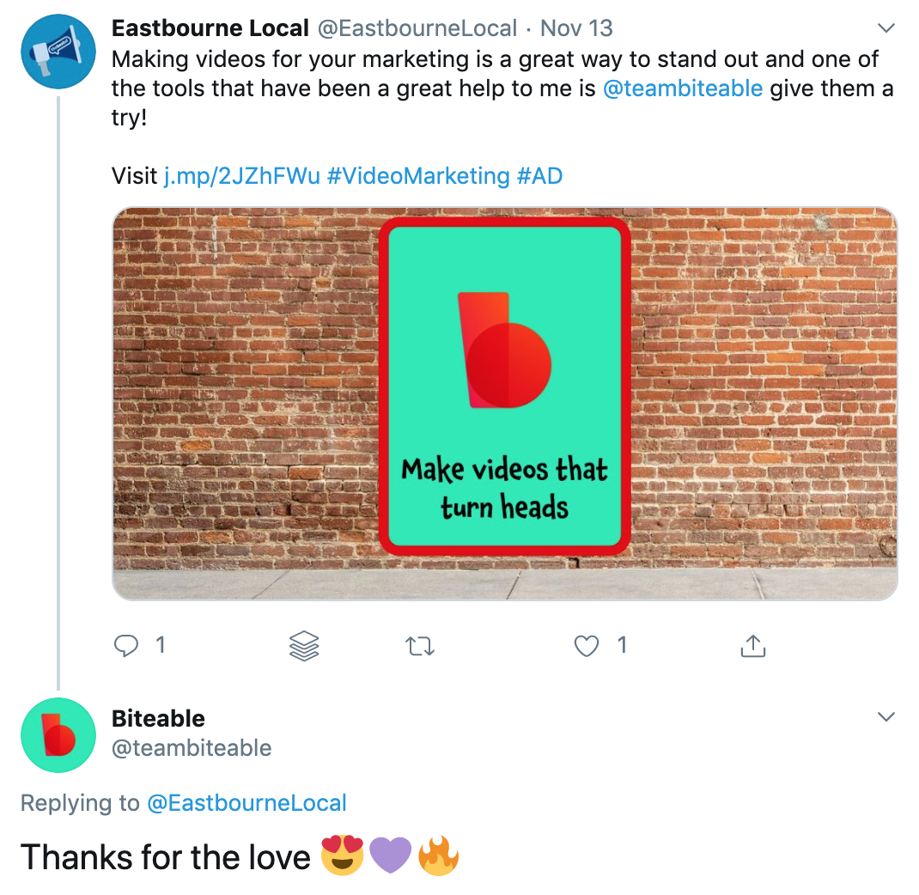Retweet the Eastbourne Local tweet
Screen dimensions: 919x895
tap(419, 646)
